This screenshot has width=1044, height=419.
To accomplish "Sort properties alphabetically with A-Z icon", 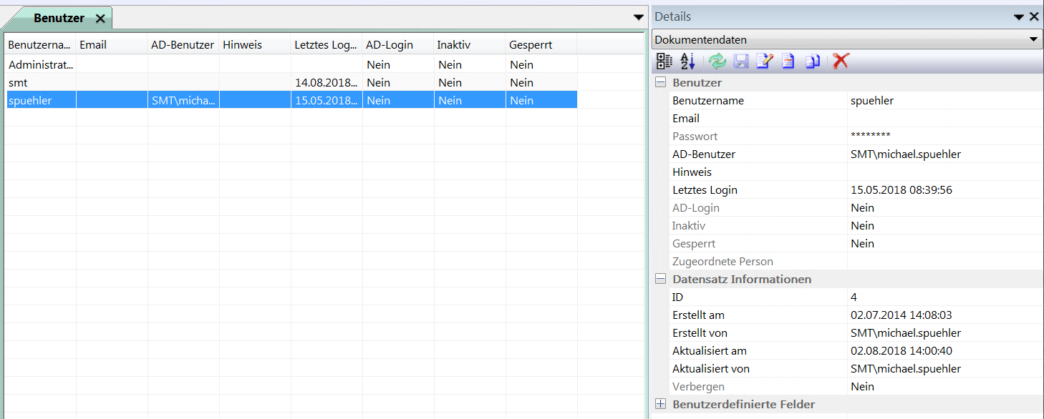I will (x=687, y=61).
